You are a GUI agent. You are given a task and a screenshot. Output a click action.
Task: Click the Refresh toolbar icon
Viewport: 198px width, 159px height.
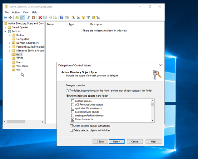tap(50, 18)
